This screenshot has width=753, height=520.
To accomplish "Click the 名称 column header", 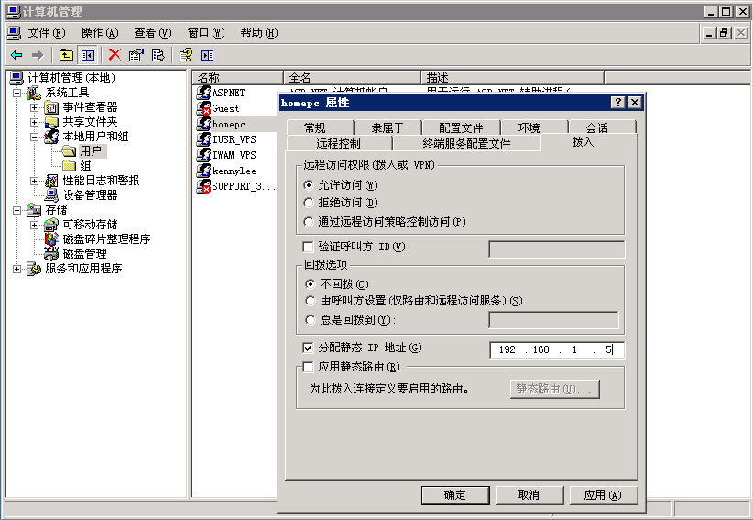I will point(237,77).
